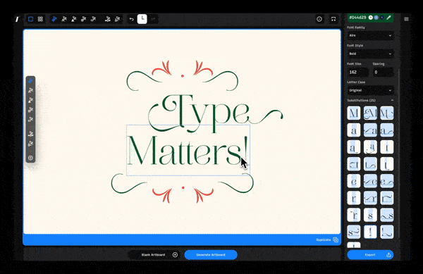Screen dimensions: 423x274
Task: Click the green #044d29 color swatch
Action: coord(370,18)
